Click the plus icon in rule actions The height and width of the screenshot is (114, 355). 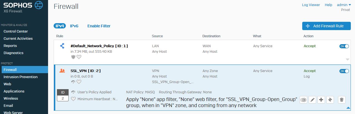click(321, 100)
